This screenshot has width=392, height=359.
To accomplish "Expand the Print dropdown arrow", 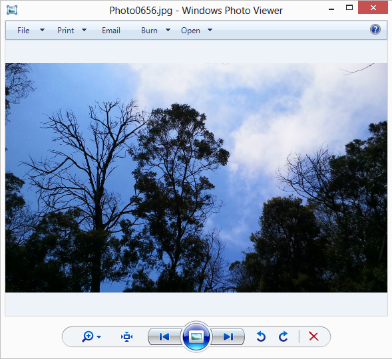I will pos(85,30).
